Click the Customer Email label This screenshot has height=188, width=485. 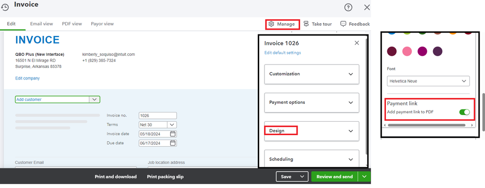point(30,162)
